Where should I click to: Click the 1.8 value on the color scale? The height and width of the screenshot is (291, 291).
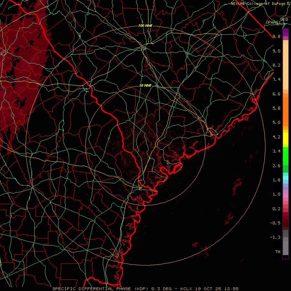point(276,180)
